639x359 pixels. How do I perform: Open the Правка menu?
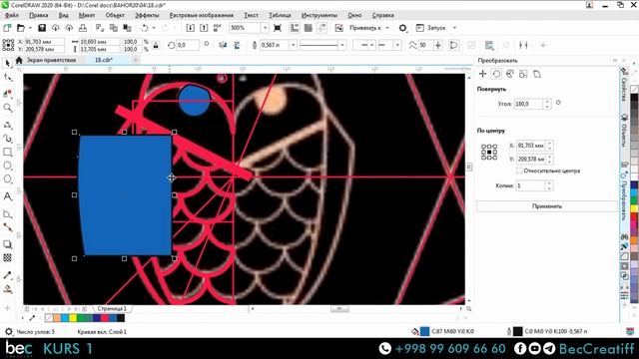pos(38,15)
